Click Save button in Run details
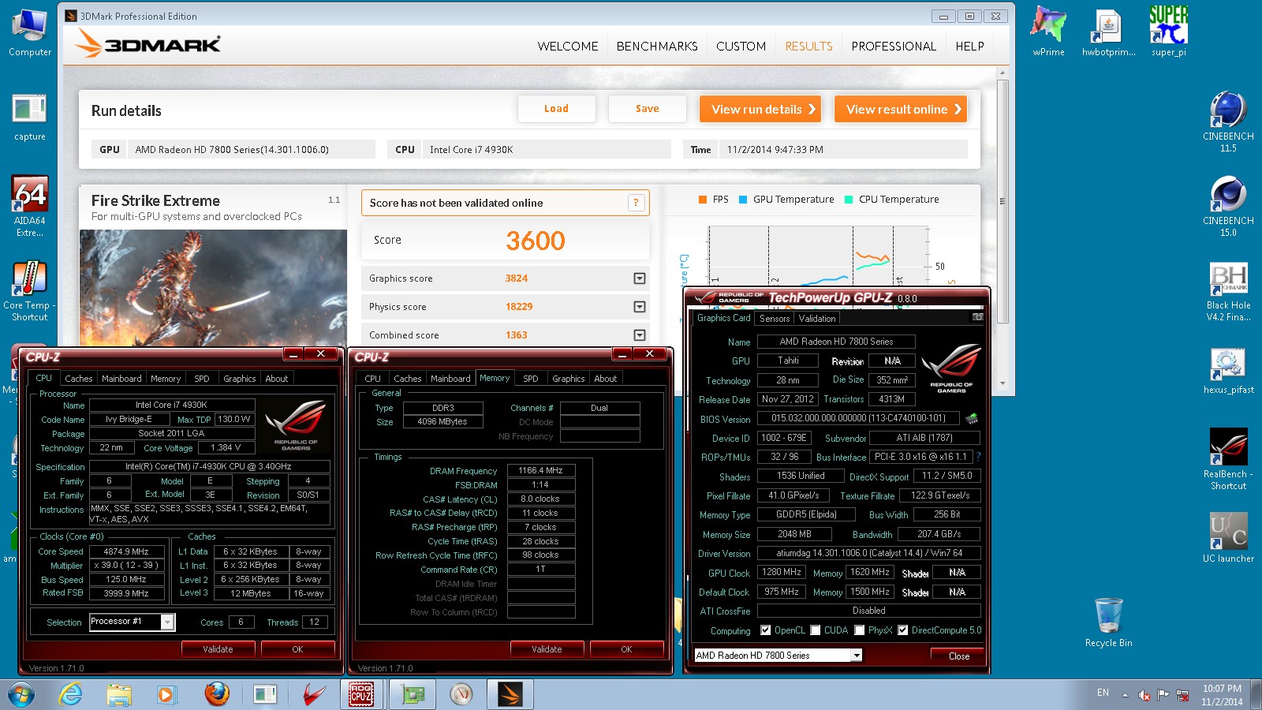Screen dimensions: 1262x710 click(647, 109)
